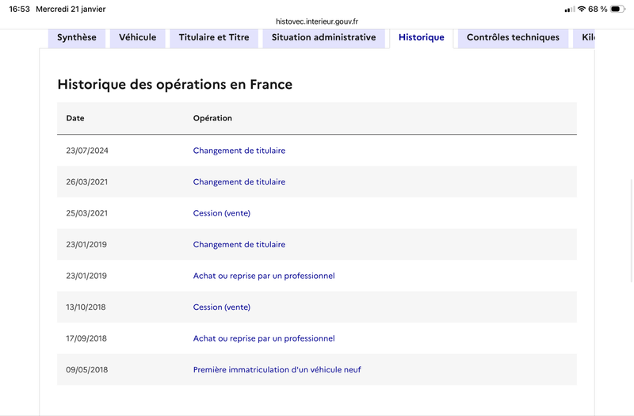Select the Situation administrative tab

(323, 37)
